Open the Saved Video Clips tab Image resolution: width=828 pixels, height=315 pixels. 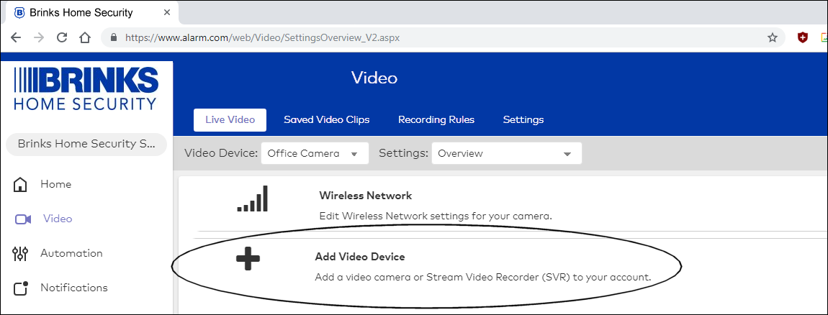(327, 120)
